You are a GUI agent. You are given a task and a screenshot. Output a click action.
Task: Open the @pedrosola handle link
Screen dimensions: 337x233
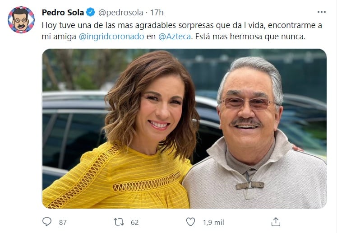(x=120, y=13)
